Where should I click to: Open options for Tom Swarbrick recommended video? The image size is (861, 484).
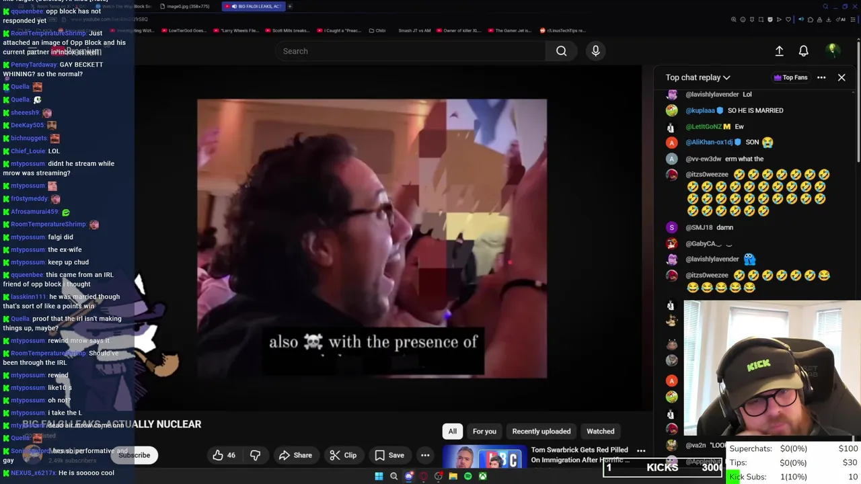click(641, 451)
